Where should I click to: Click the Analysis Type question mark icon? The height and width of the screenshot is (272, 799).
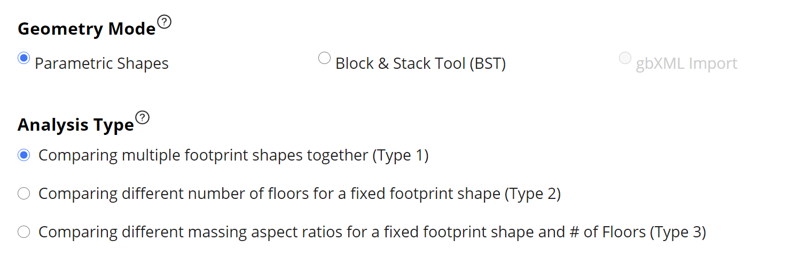tap(143, 117)
